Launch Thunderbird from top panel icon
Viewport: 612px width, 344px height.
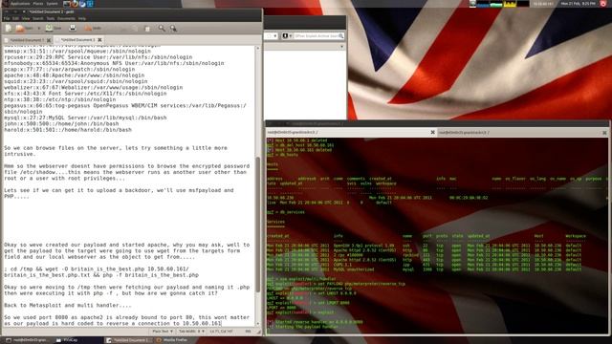(x=82, y=4)
